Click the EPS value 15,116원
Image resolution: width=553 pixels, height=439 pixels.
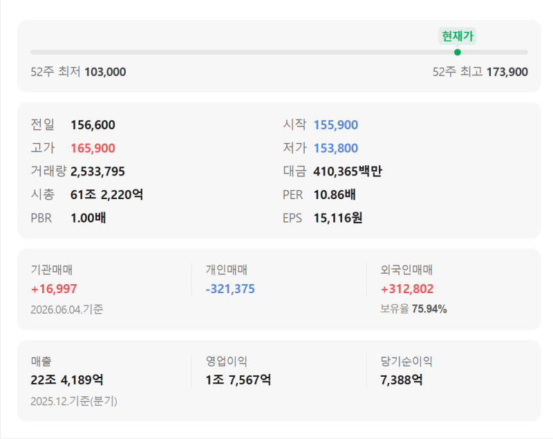pos(338,218)
